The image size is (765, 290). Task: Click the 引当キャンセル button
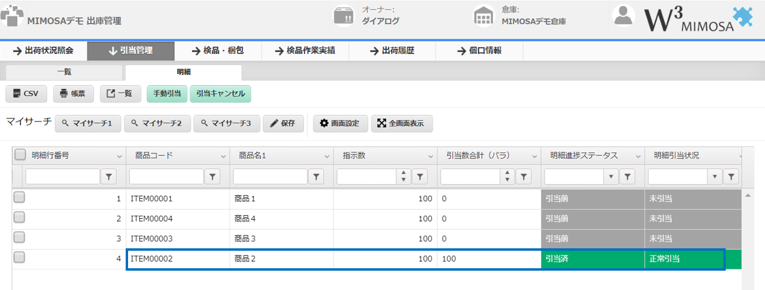221,94
